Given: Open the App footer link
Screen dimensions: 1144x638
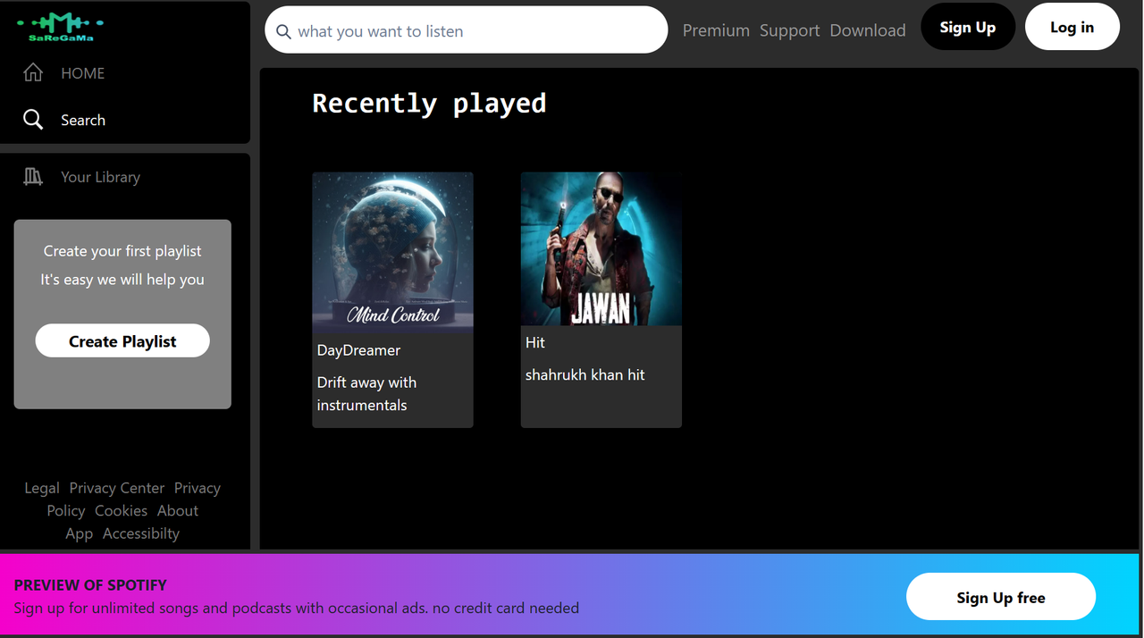Looking at the screenshot, I should coord(79,533).
